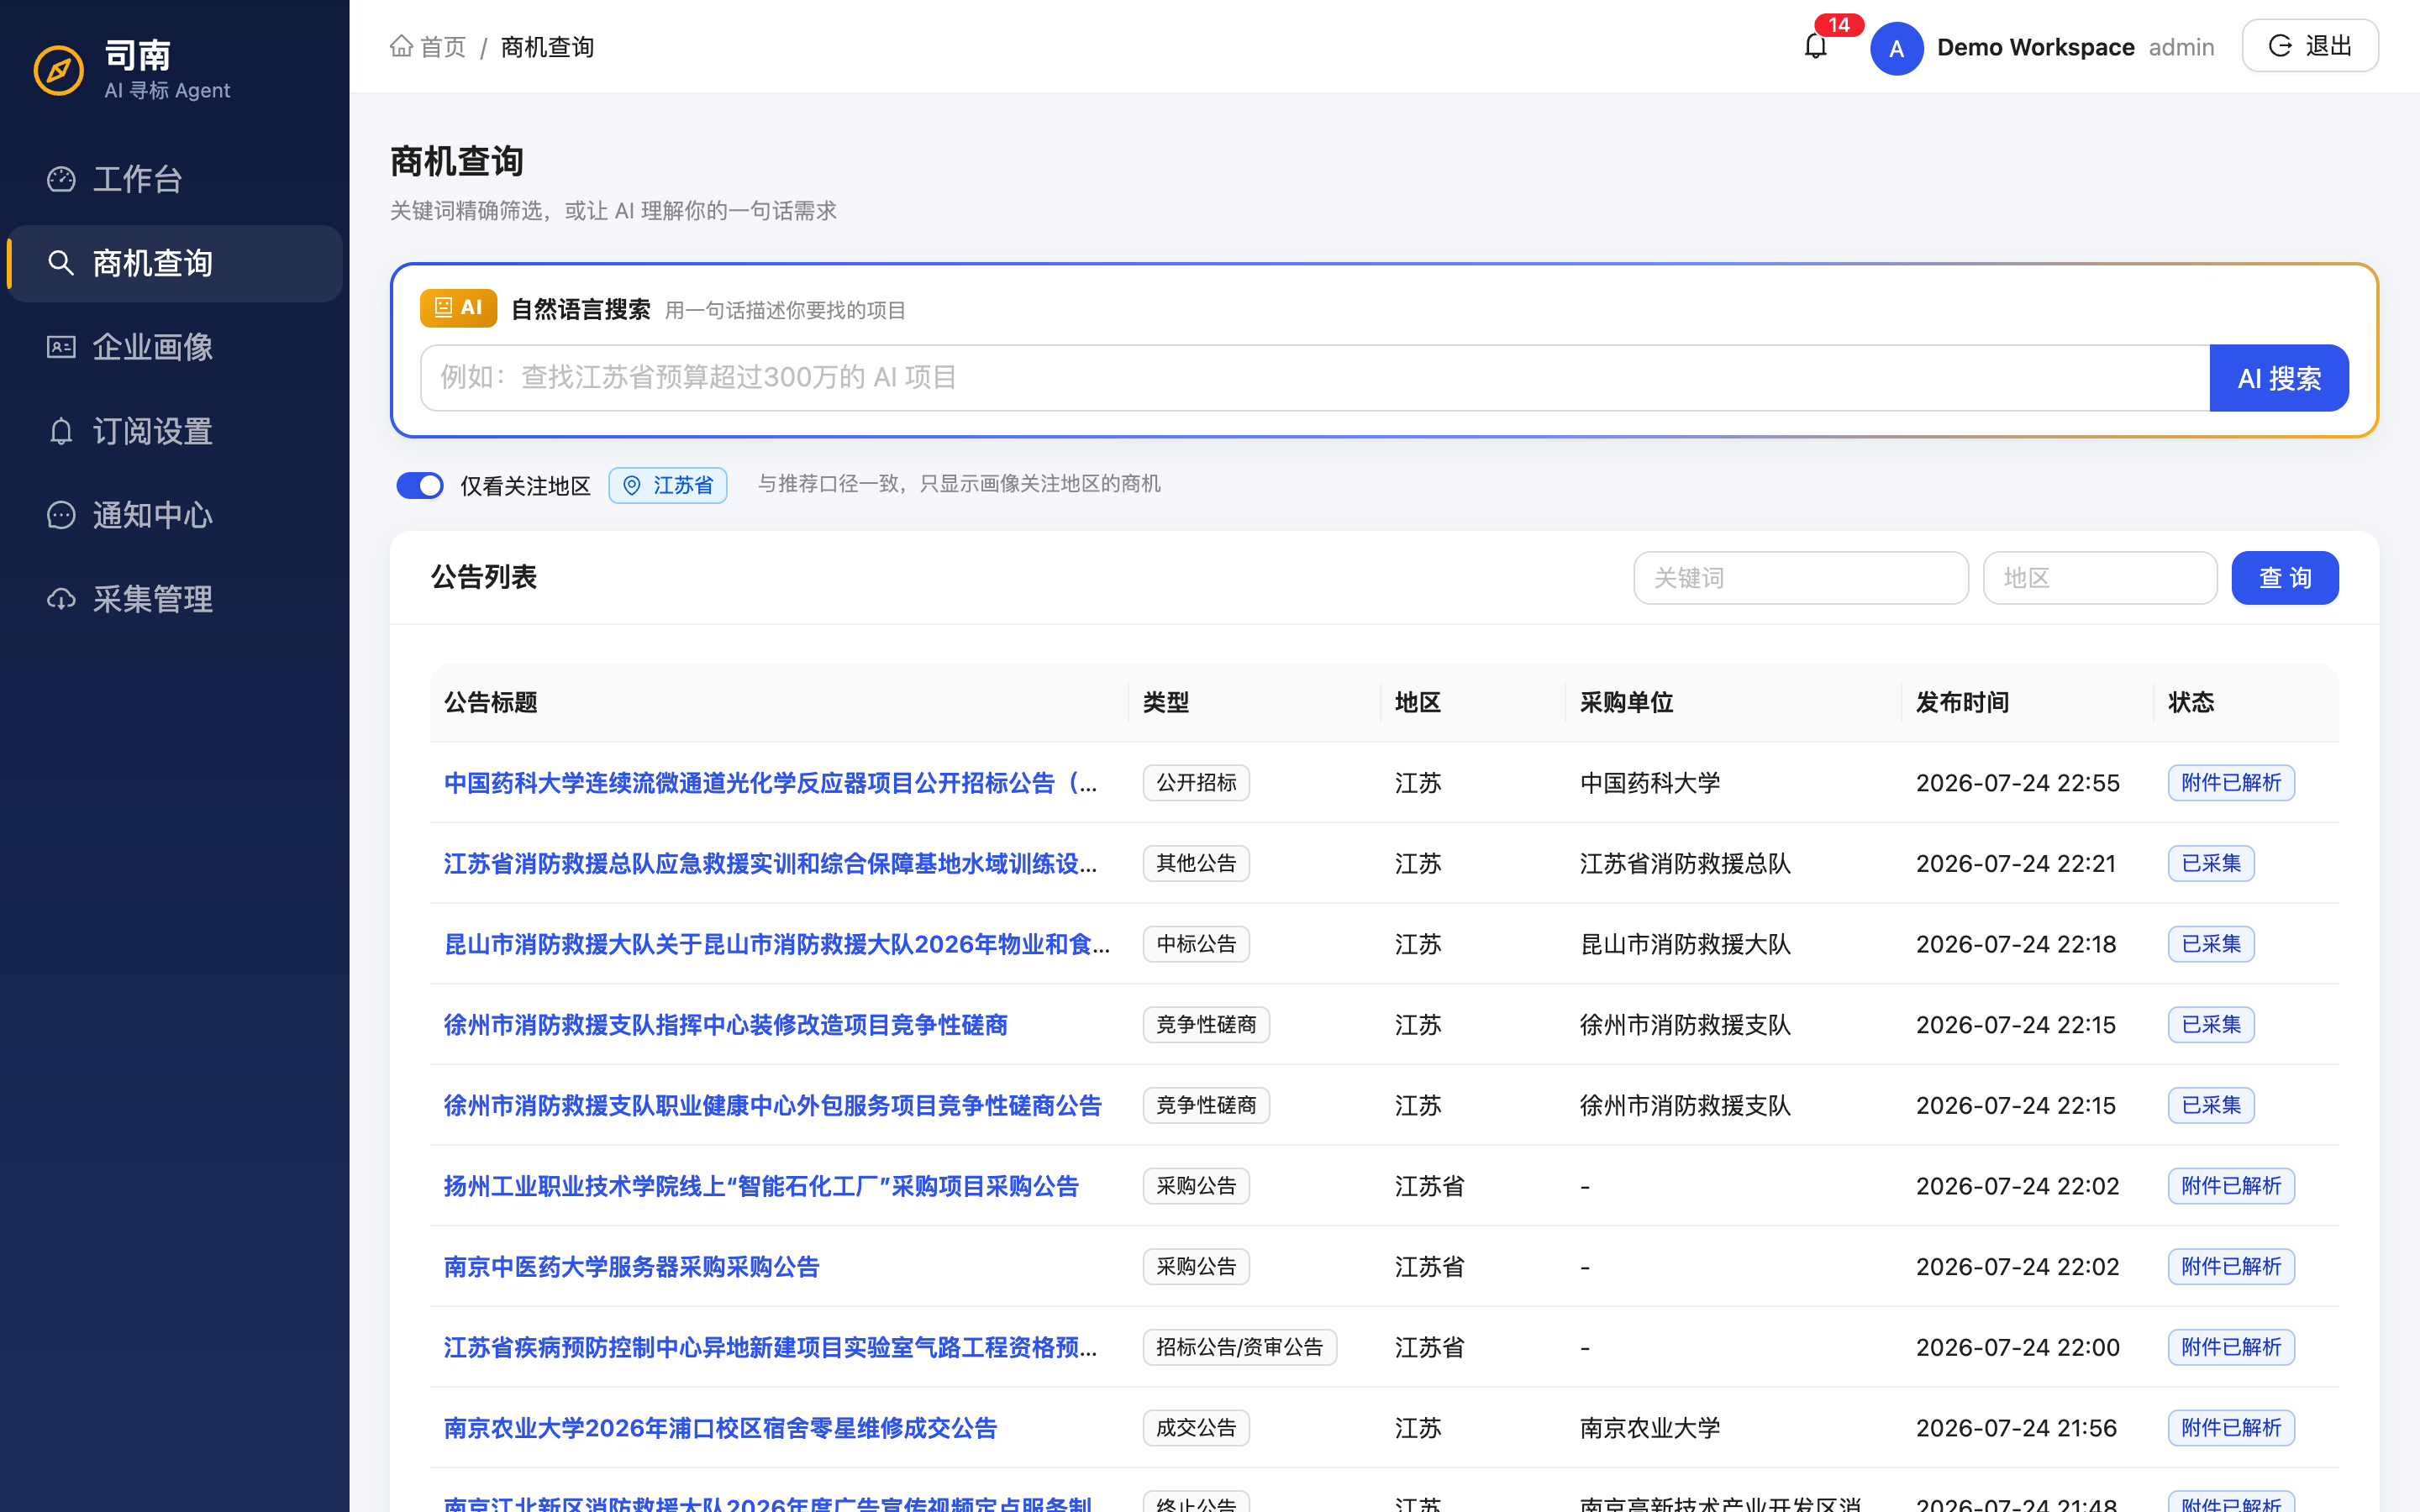Click the 商机查询 magnifier icon in sidebar
The image size is (2420, 1512).
(x=61, y=263)
